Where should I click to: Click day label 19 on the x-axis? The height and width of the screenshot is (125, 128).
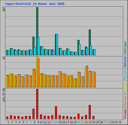[x=75, y=122]
